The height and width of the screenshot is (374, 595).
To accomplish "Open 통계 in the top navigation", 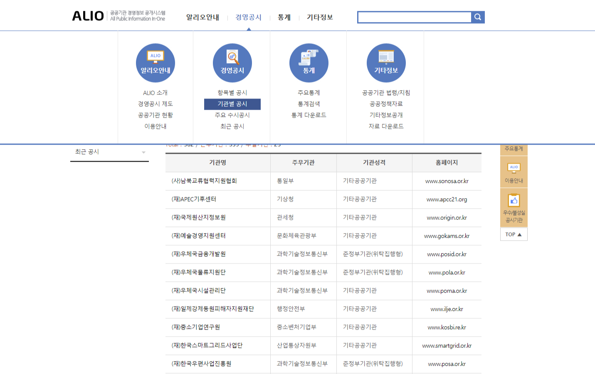I will pos(284,17).
